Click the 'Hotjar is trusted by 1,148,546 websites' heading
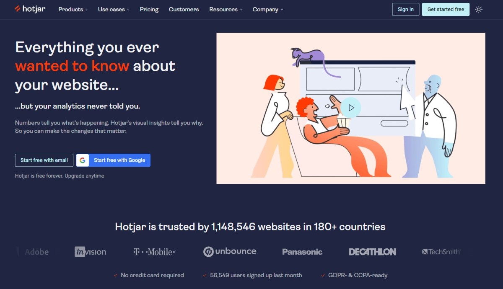The height and width of the screenshot is (289, 503). pyautogui.click(x=250, y=227)
